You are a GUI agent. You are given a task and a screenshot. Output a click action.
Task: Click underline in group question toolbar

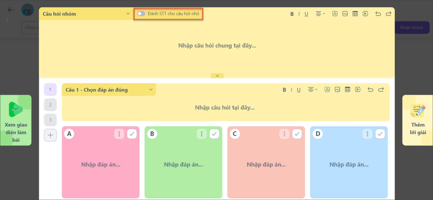pos(306,14)
